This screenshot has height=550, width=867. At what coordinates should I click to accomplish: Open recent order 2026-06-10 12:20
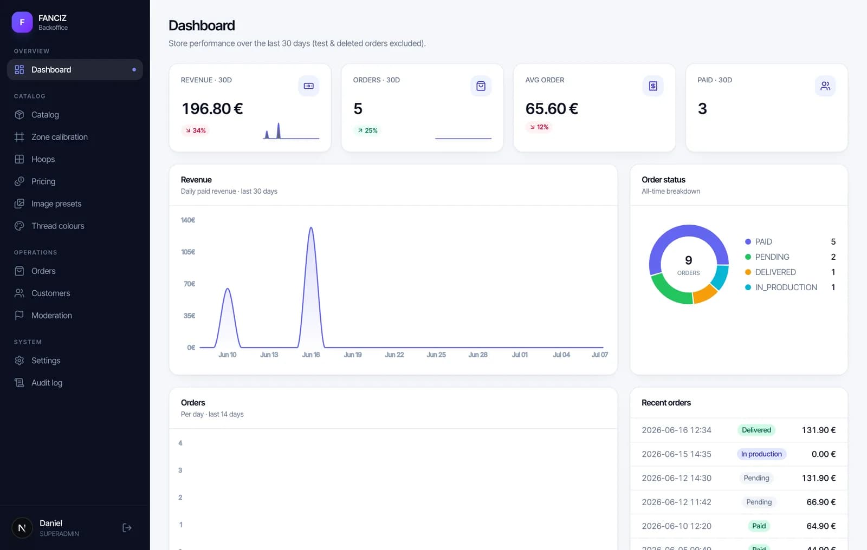tap(739, 526)
